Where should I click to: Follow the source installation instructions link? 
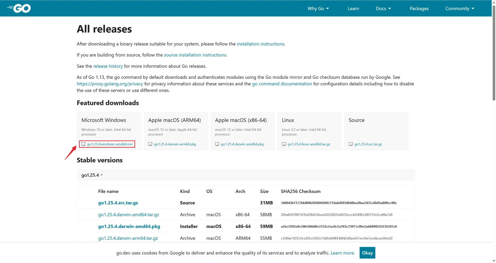(x=195, y=55)
